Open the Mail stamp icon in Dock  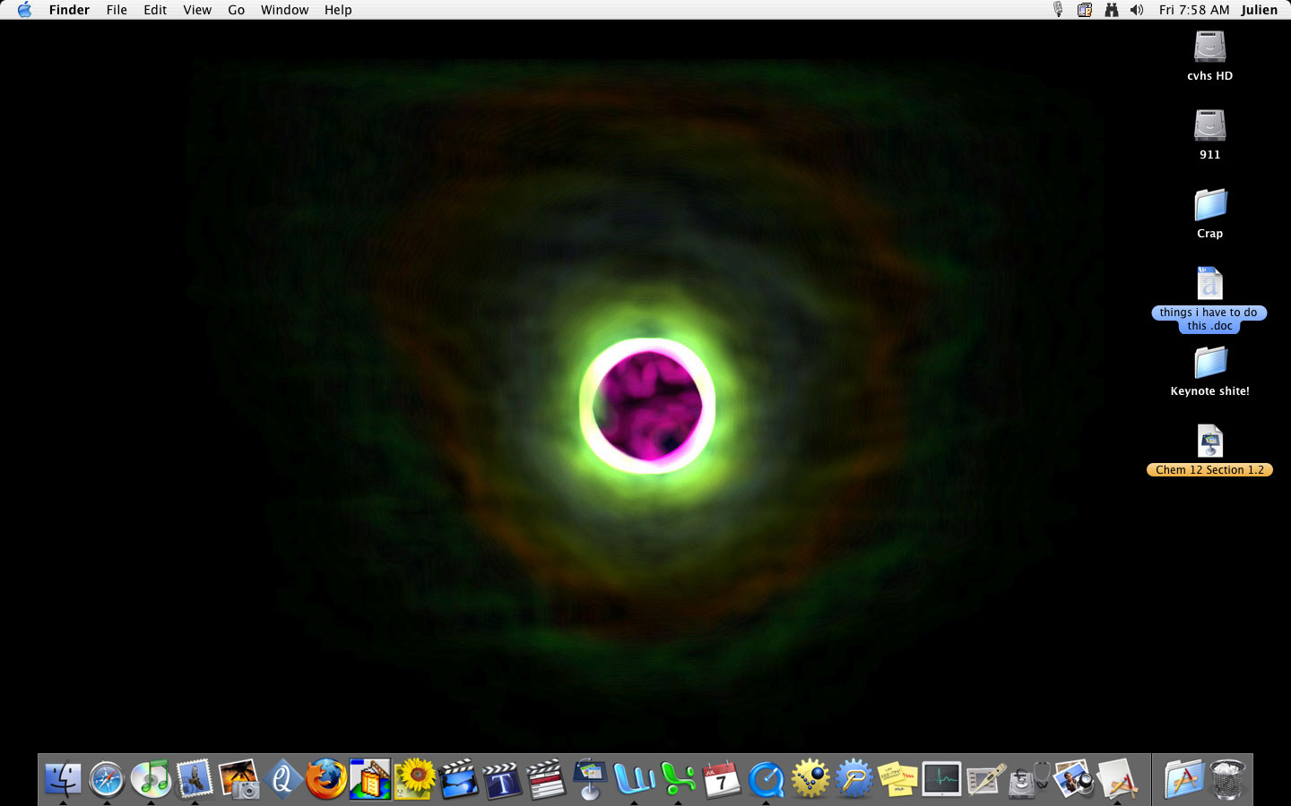coord(195,778)
